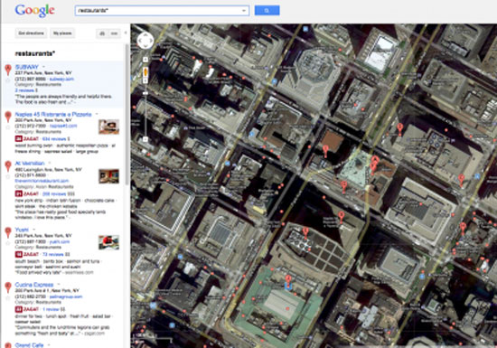497x348 pixels.
Task: Star the SUBWAY result
Action: click(x=8, y=80)
